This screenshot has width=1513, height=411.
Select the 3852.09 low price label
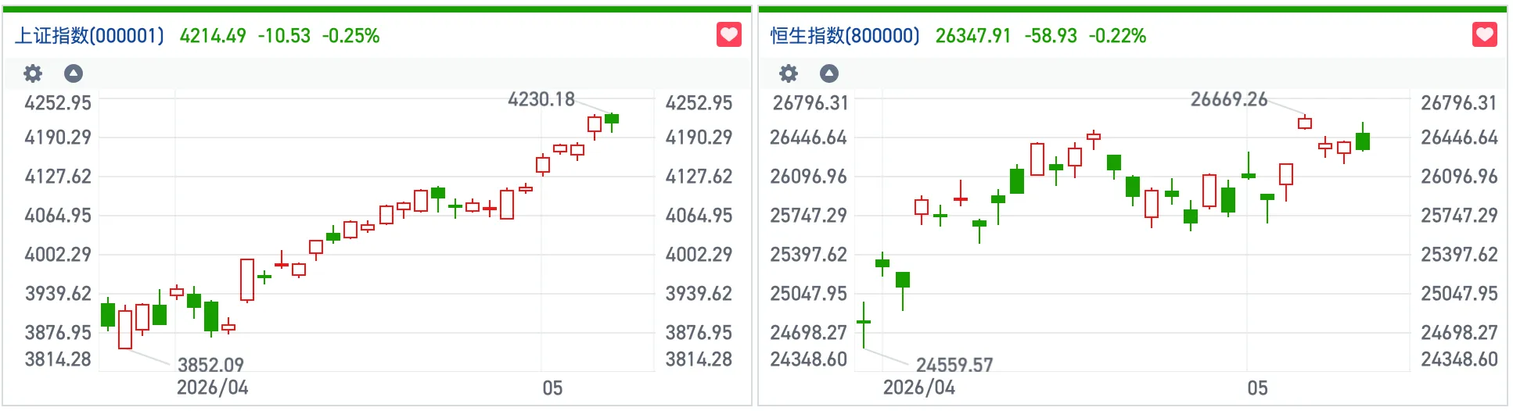(210, 365)
